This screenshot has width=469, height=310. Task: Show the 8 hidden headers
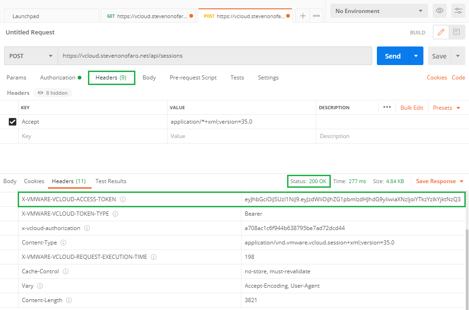pyautogui.click(x=53, y=93)
